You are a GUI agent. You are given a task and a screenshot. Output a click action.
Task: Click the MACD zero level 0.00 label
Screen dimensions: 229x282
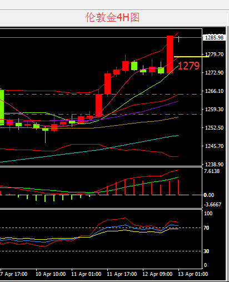[208, 195]
